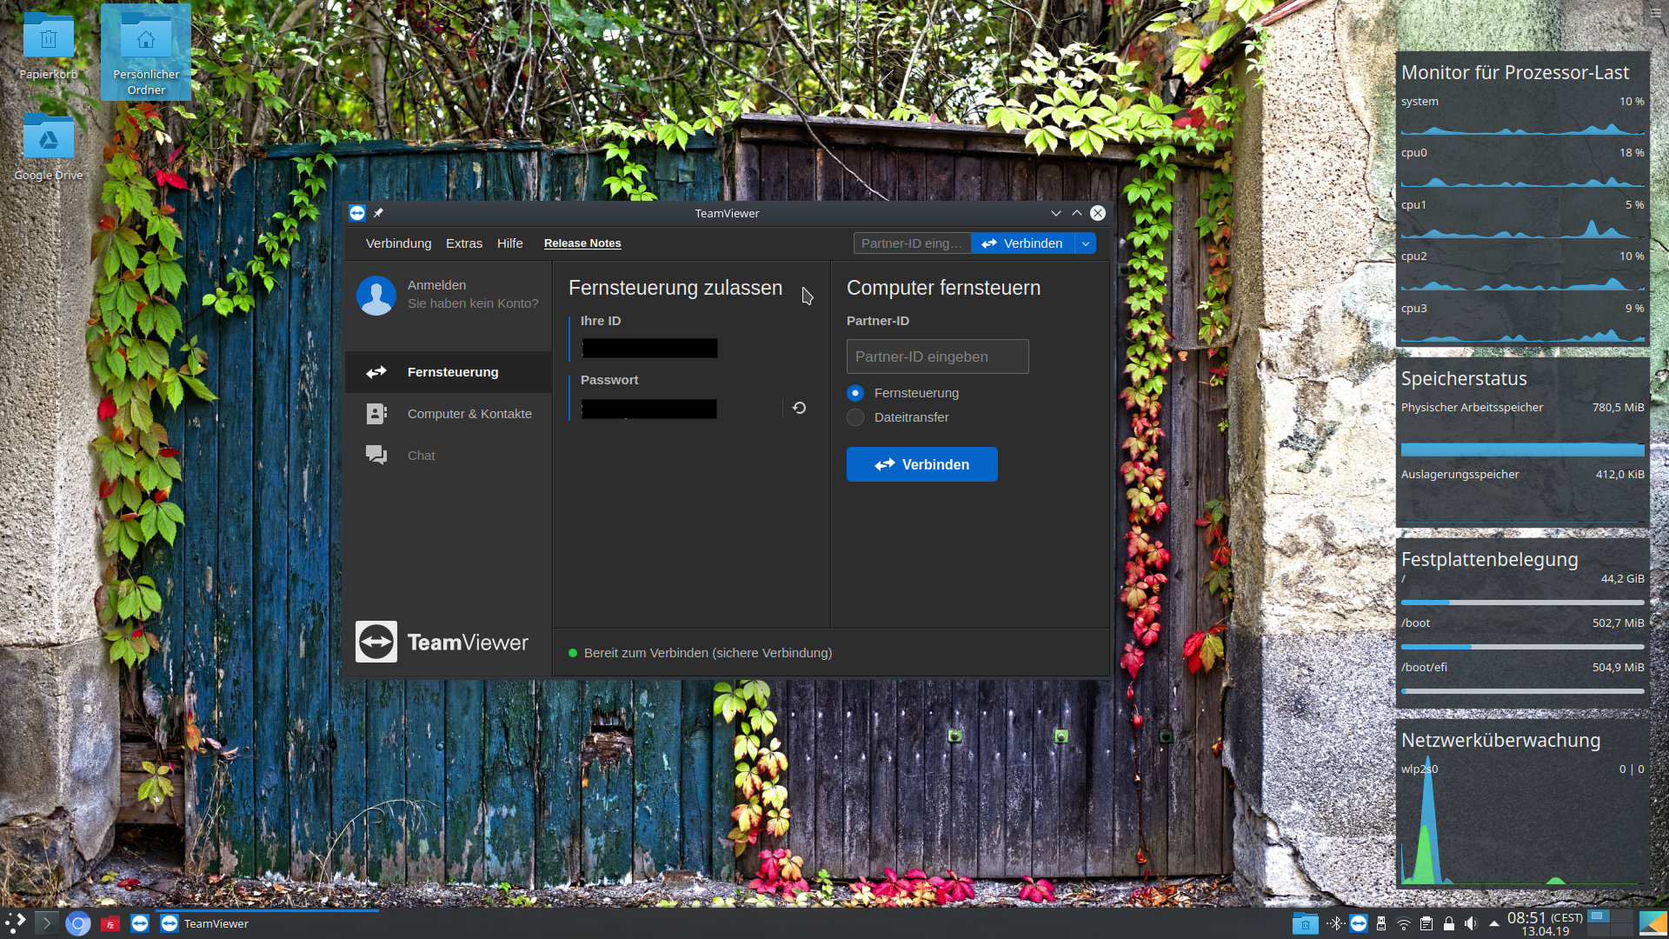This screenshot has width=1669, height=939.
Task: Focus the toolbar Partner-ID quick field
Action: 912,243
